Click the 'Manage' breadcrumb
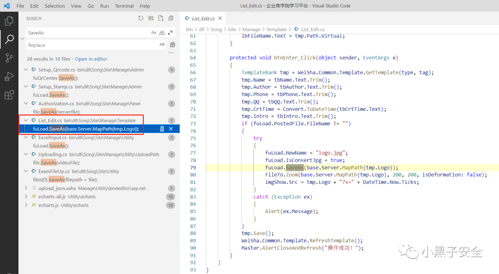 coord(251,29)
